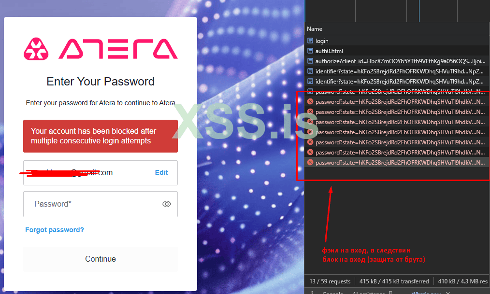Viewport: 490px width, 294px height.
Task: Toggle password visibility eye icon
Action: pos(167,204)
